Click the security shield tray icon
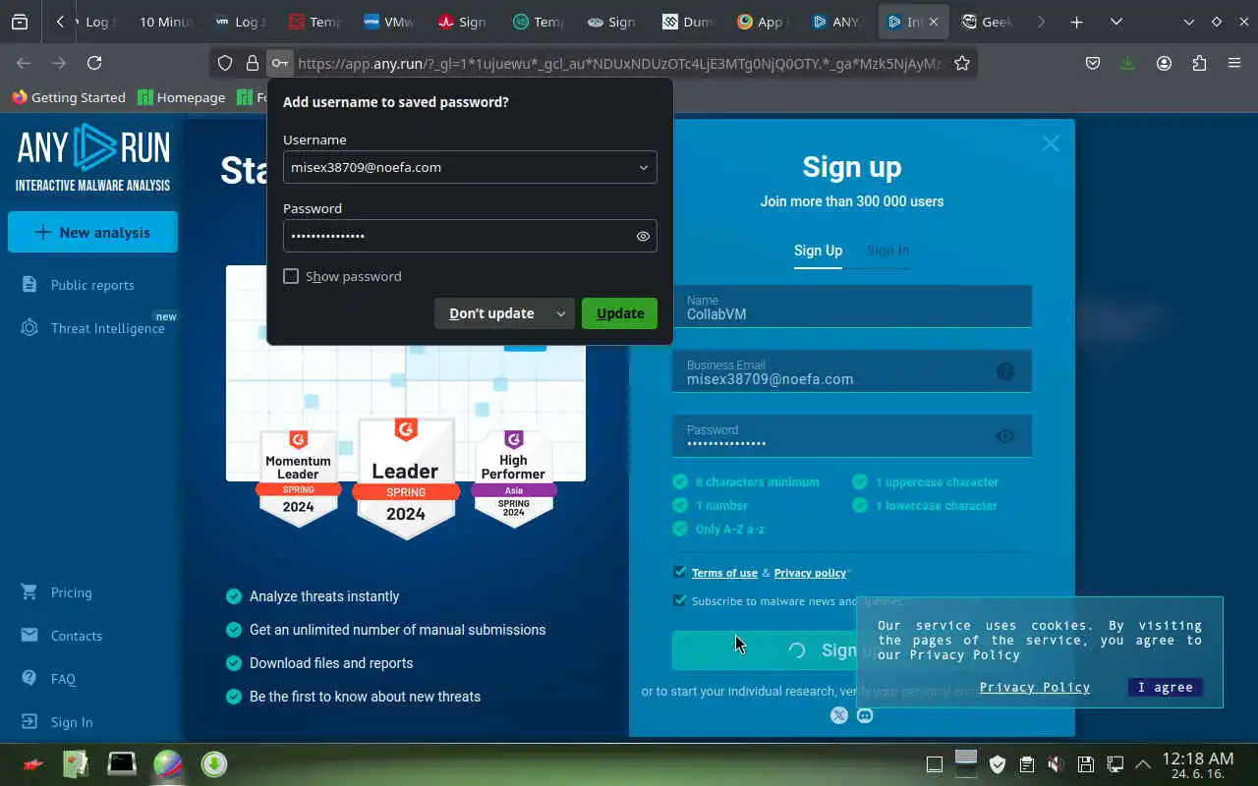The width and height of the screenshot is (1258, 786). point(998,764)
